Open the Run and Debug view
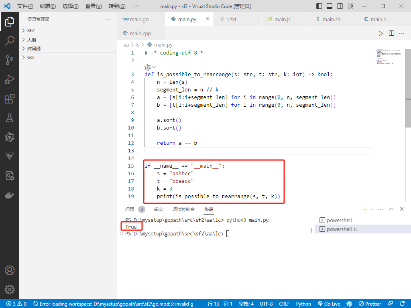Viewport: 411px width, 308px height. [10, 79]
